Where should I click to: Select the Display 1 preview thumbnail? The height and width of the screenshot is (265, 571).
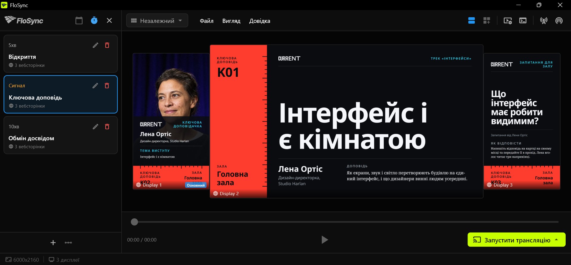pyautogui.click(x=171, y=121)
